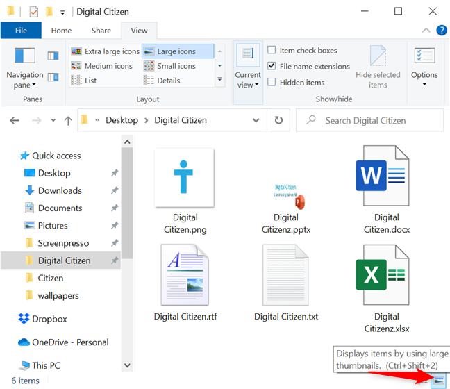Viewport: 450px width, 389px height.
Task: Go up one level with Up arrow
Action: [68, 120]
